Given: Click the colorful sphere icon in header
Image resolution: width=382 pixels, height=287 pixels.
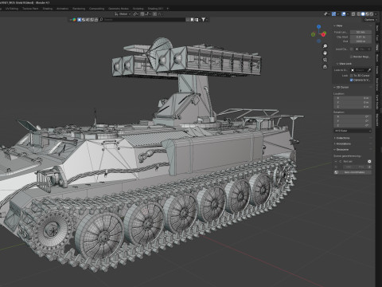Looking at the screenshot, I should (74, 19).
